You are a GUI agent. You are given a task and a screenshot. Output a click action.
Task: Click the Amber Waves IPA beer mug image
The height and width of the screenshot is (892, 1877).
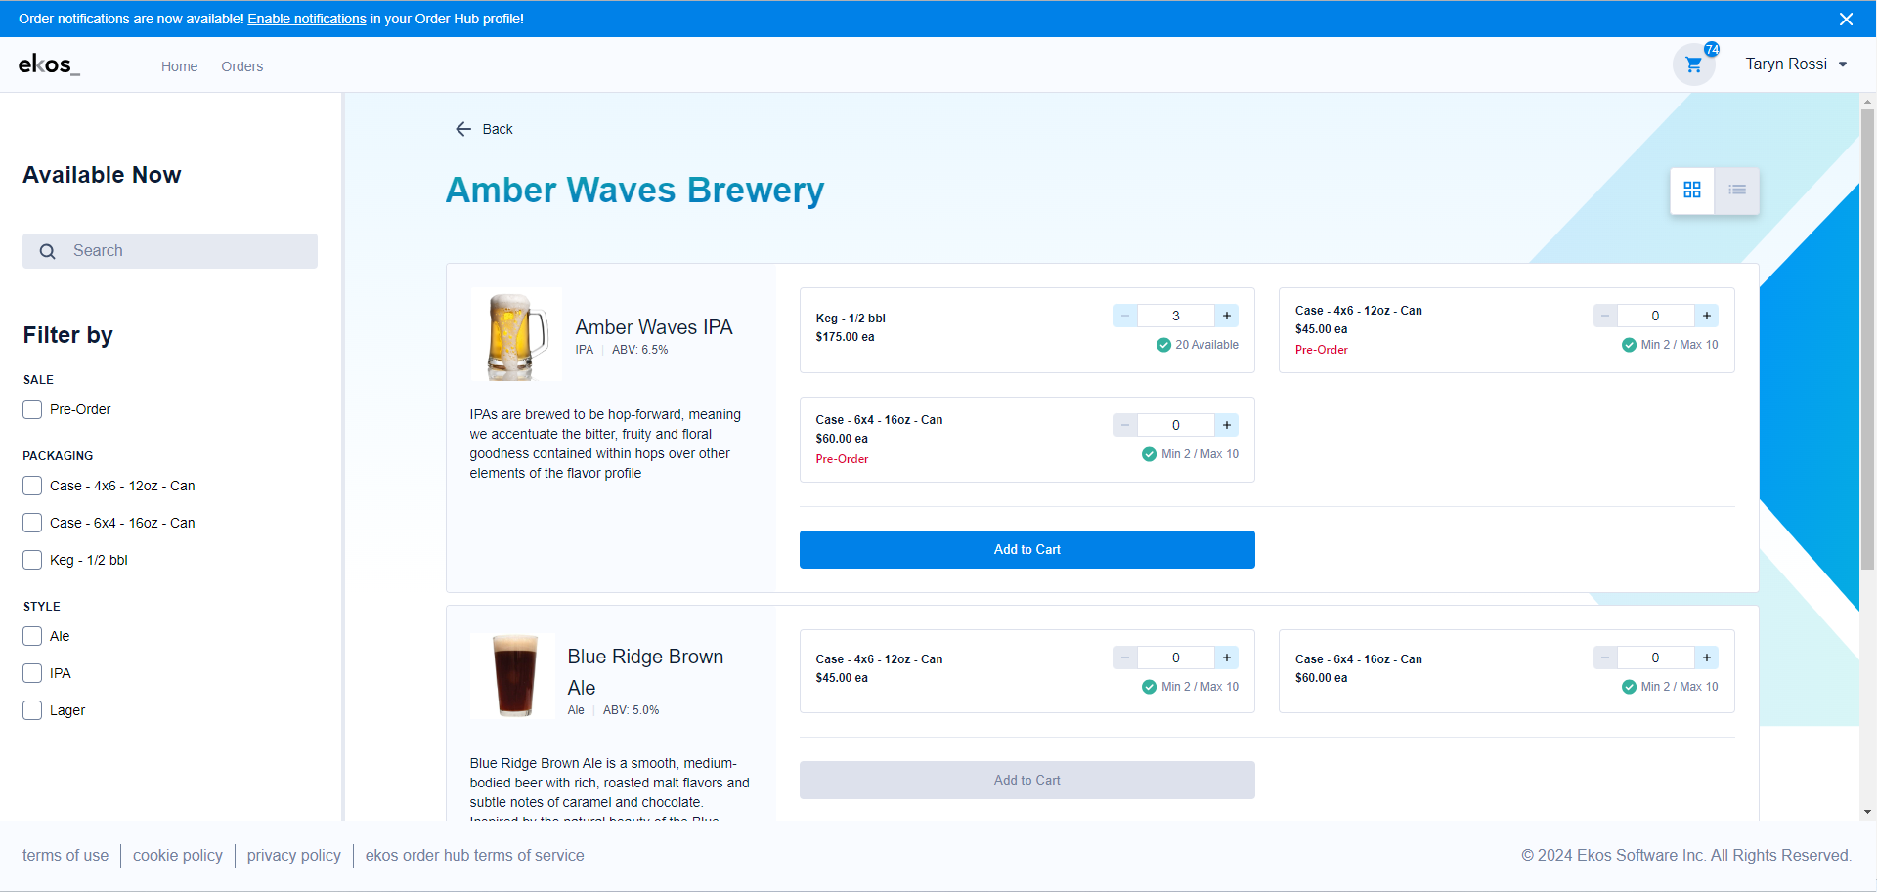tap(516, 334)
